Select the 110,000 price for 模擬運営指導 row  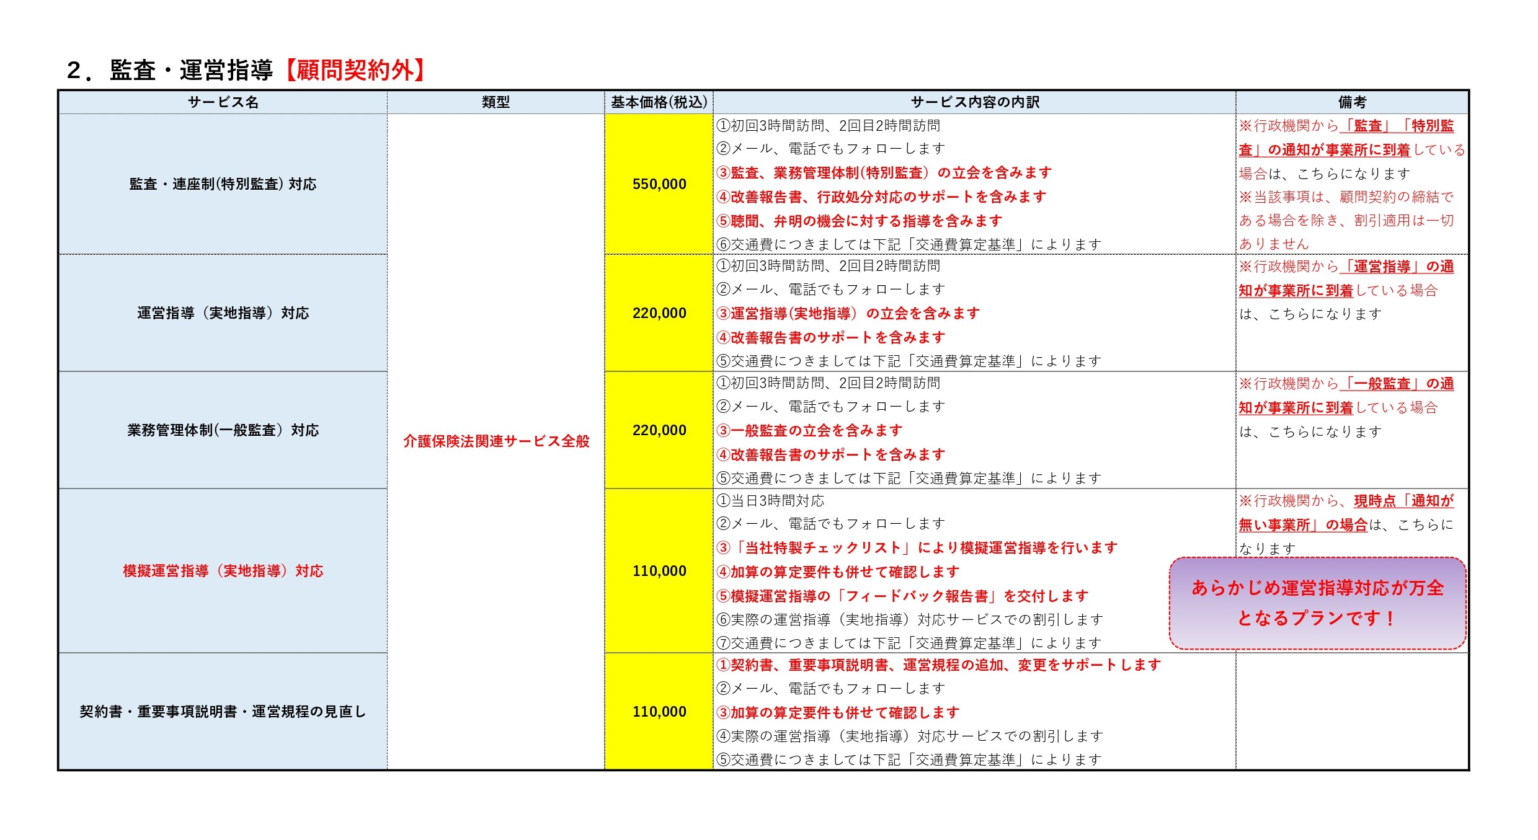pyautogui.click(x=659, y=571)
